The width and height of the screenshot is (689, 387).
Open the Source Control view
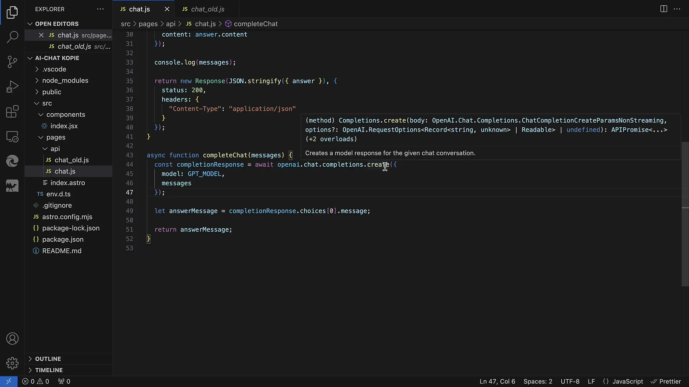[12, 62]
